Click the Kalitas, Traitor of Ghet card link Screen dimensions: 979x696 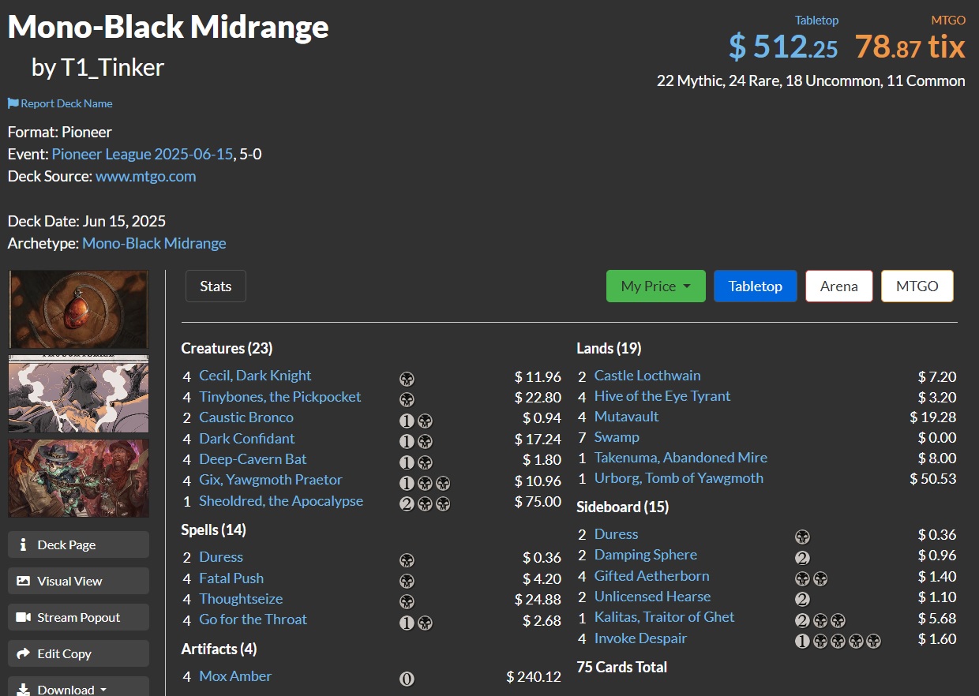[x=664, y=616]
